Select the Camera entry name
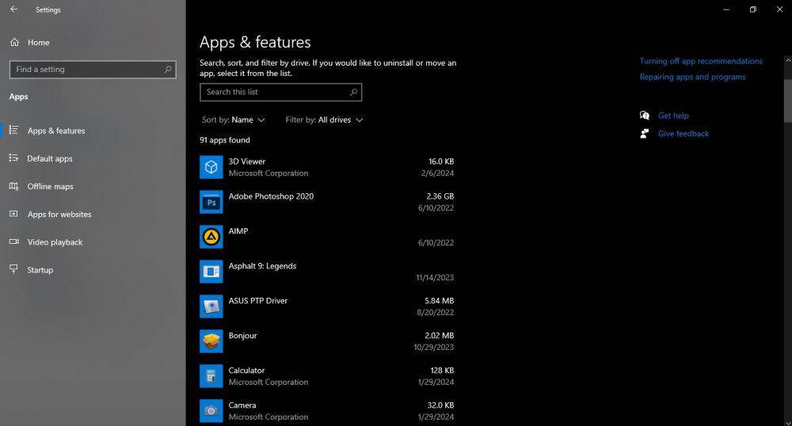 [242, 405]
